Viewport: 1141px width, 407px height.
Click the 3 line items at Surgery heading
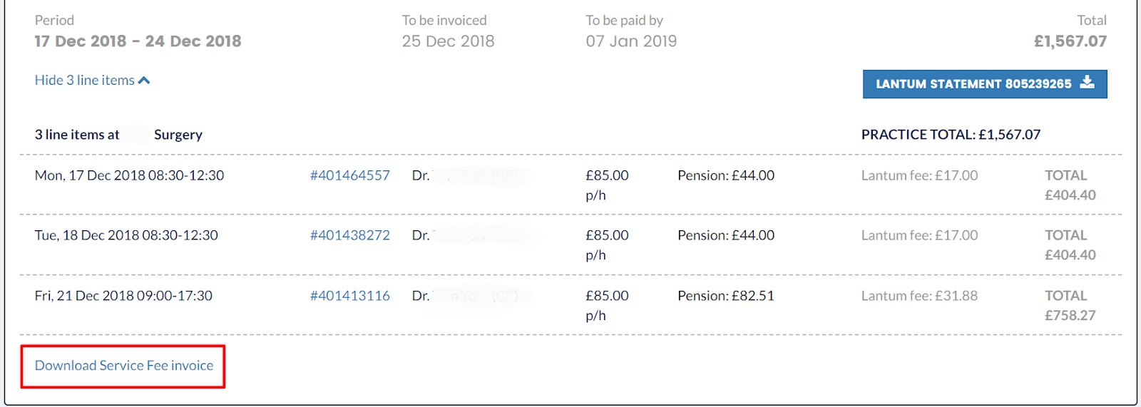(x=118, y=135)
